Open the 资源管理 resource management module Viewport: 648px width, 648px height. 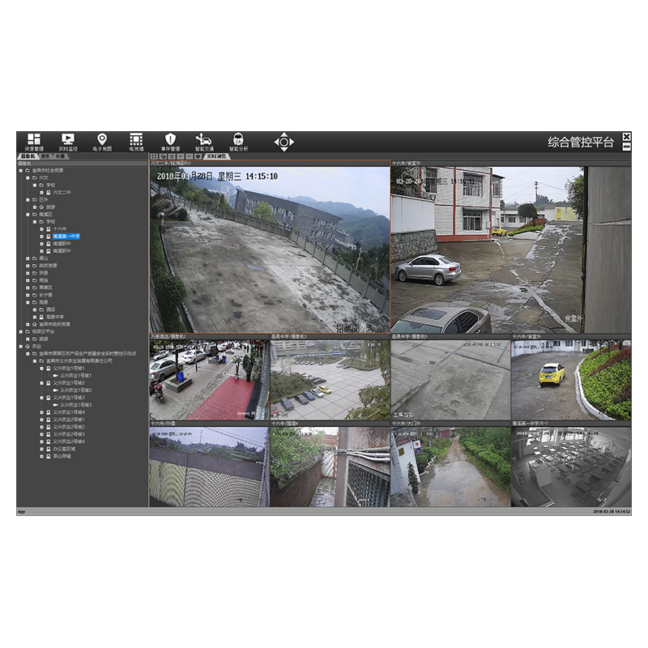click(33, 142)
